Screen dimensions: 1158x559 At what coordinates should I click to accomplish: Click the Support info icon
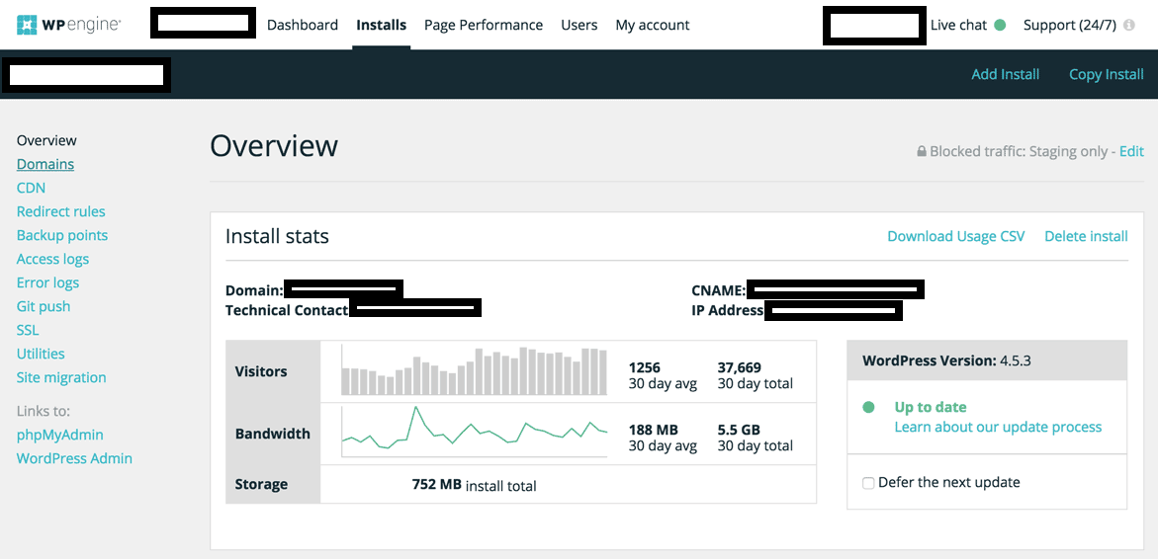1128,25
